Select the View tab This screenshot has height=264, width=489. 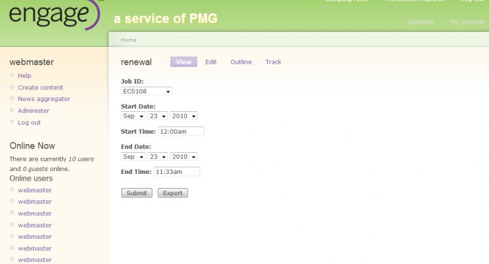[184, 62]
